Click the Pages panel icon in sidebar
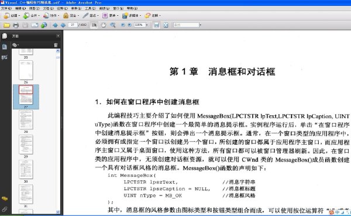351x216 pixels. click(x=5, y=36)
